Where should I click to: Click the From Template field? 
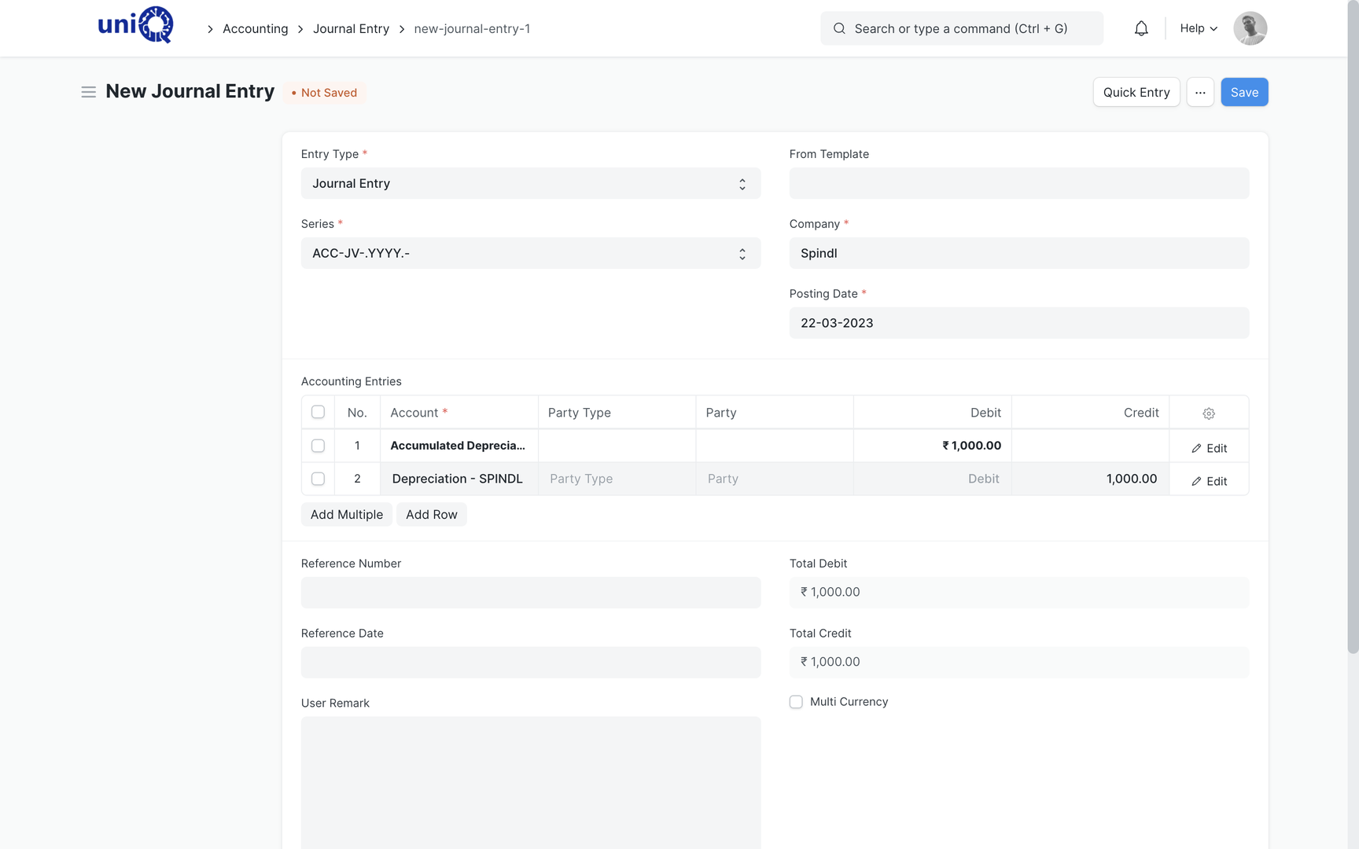[x=1019, y=183]
